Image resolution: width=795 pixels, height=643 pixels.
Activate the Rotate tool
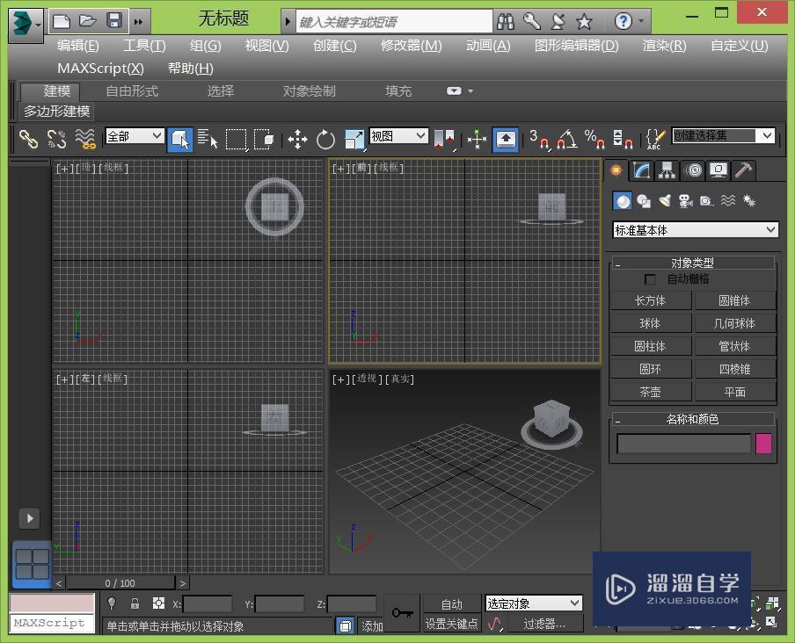(x=325, y=139)
